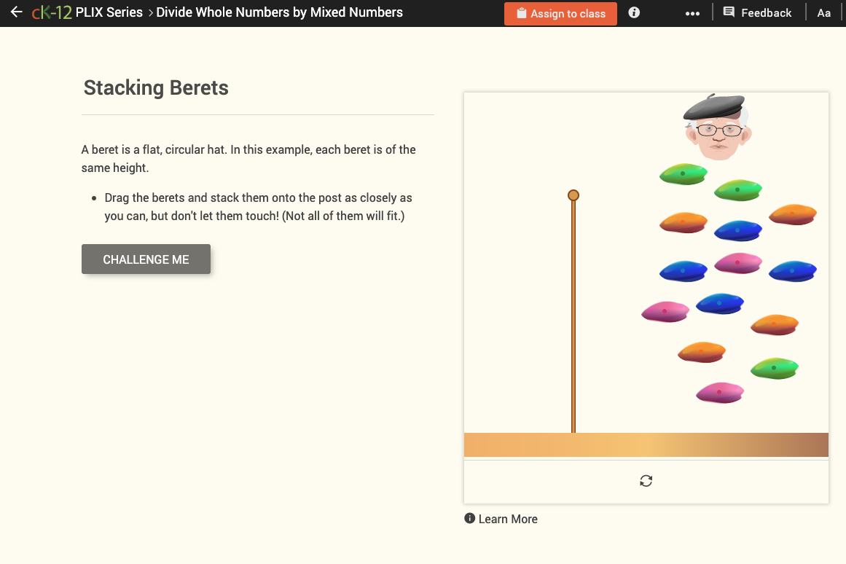
Task: Click the info icon beside Learn More
Action: click(470, 518)
